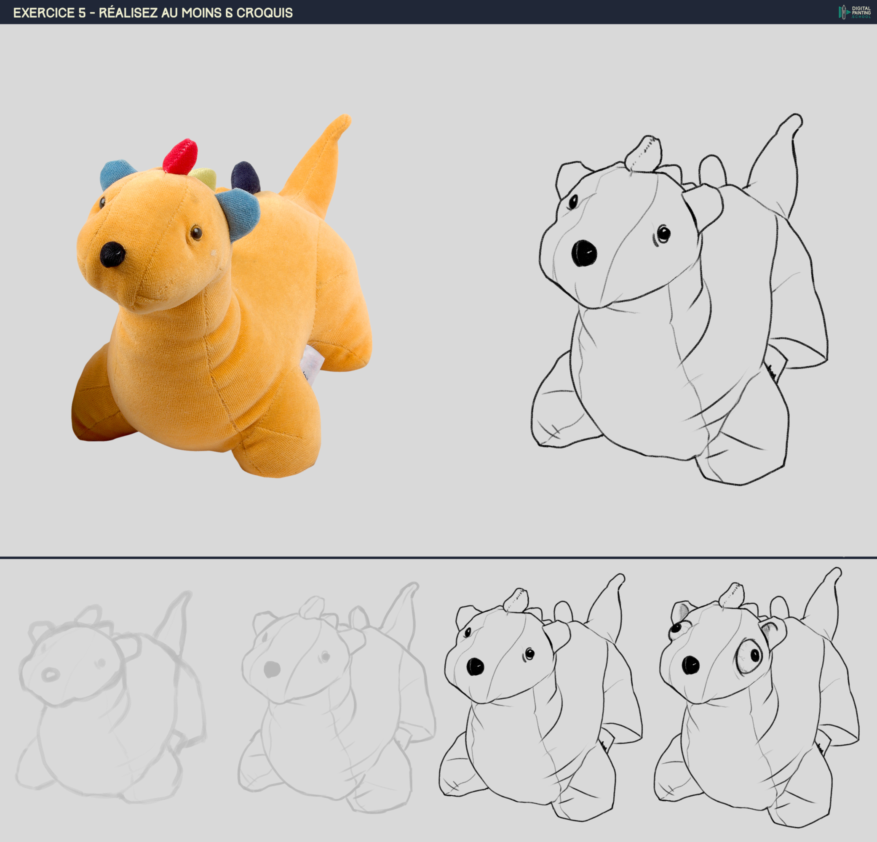Click the stitched horn on large sketch
Image resolution: width=877 pixels, height=842 pixels.
point(644,154)
